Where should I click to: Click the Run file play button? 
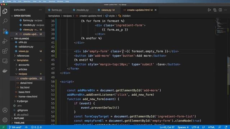(x=209, y=10)
